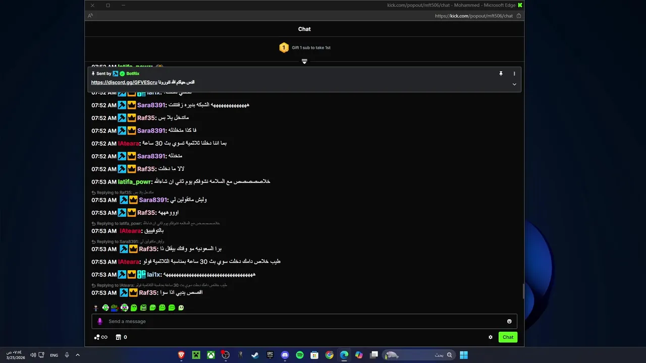The height and width of the screenshot is (363, 646).
Task: Click the Windows taskbar search box
Action: 419,355
